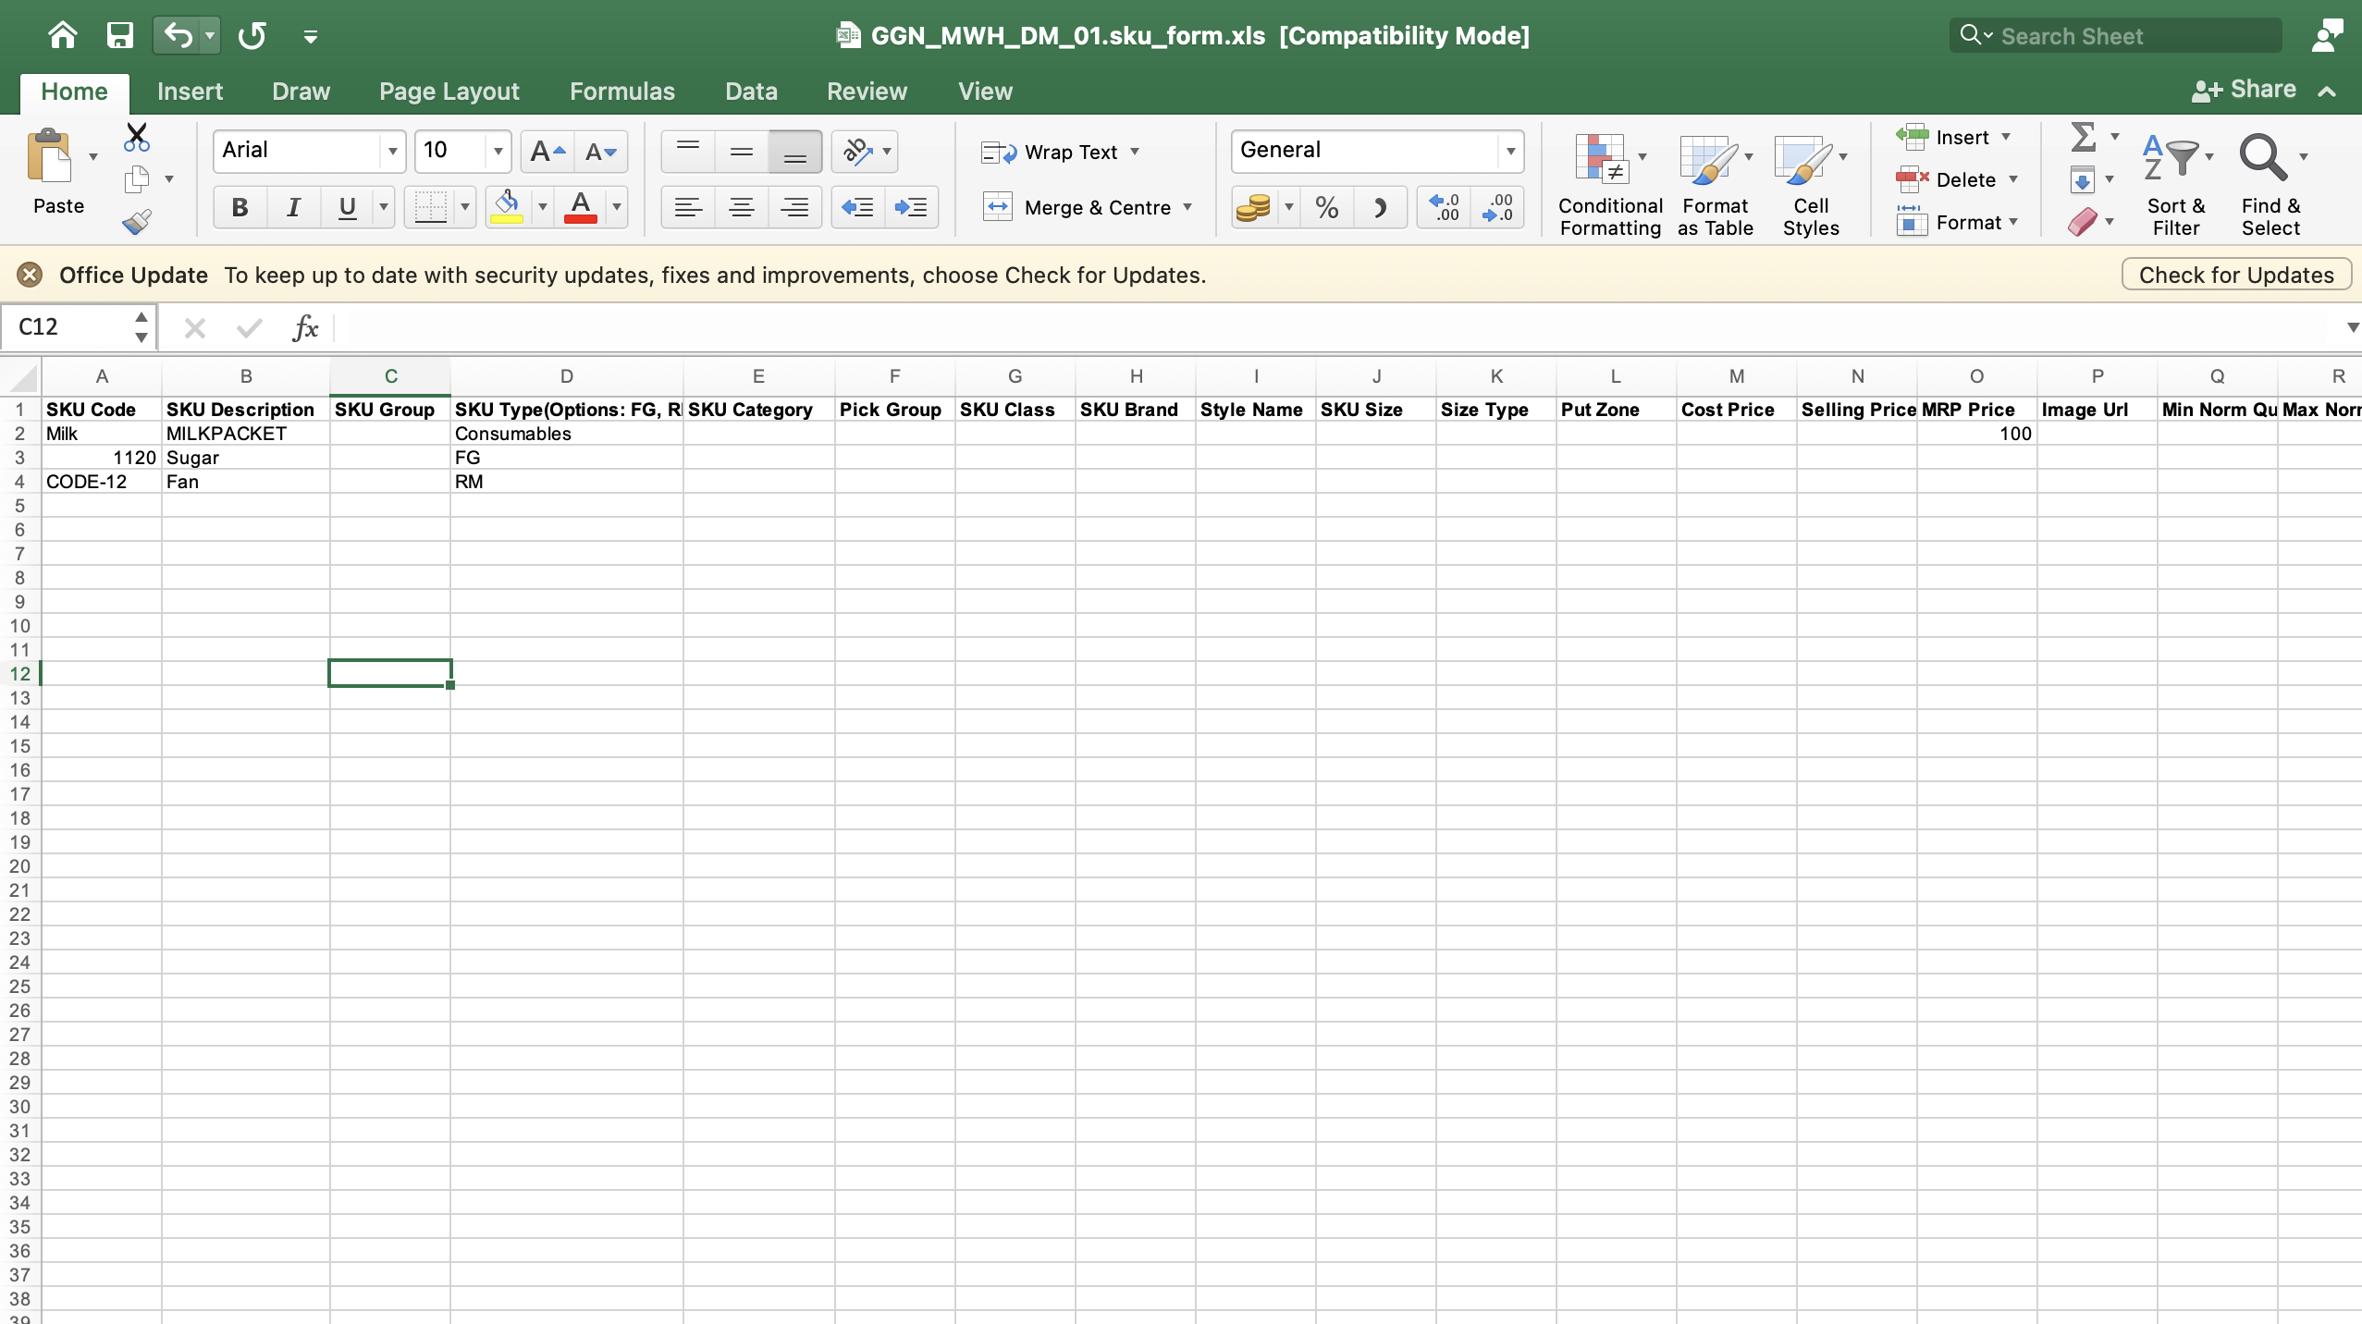Toggle Underline formatting

point(347,207)
